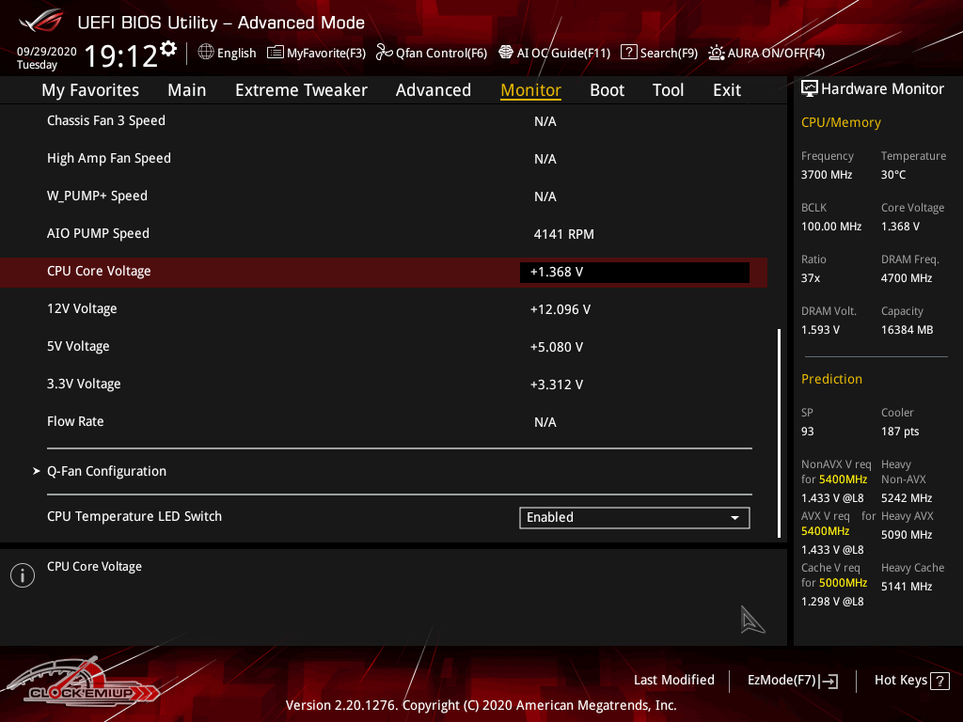The height and width of the screenshot is (722, 963).
Task: Click the settings gear icon beside the clock
Action: pos(168,48)
